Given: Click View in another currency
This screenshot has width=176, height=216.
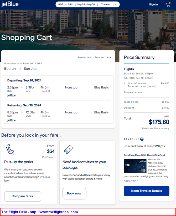Looking at the screenshot, I should tap(155, 128).
